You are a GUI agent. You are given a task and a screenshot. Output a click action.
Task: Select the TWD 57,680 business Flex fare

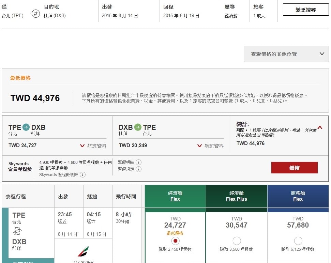(298, 241)
